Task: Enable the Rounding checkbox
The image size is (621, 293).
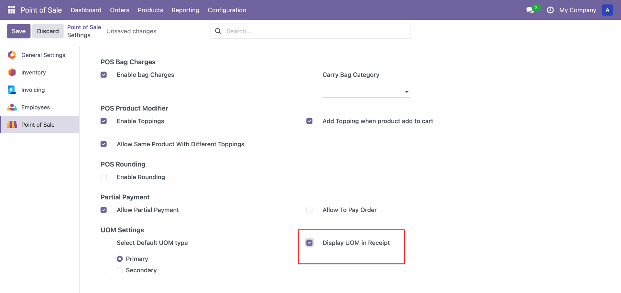Action: click(x=103, y=177)
